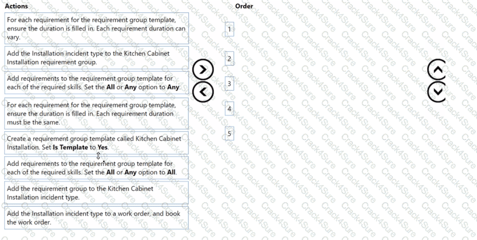
Task: Select 'Add the requirement group to incident type' action
Action: coord(97,193)
